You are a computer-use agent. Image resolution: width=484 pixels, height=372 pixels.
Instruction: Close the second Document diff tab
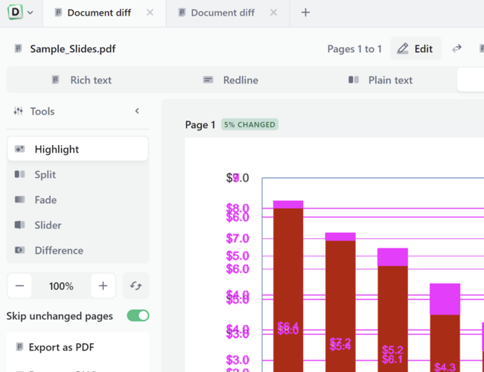coord(274,13)
